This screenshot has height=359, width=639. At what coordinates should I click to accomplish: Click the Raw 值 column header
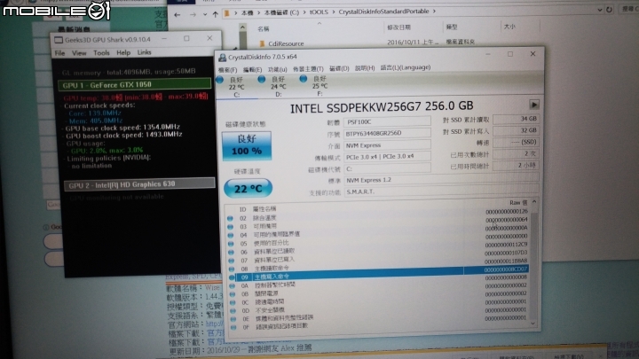point(518,202)
